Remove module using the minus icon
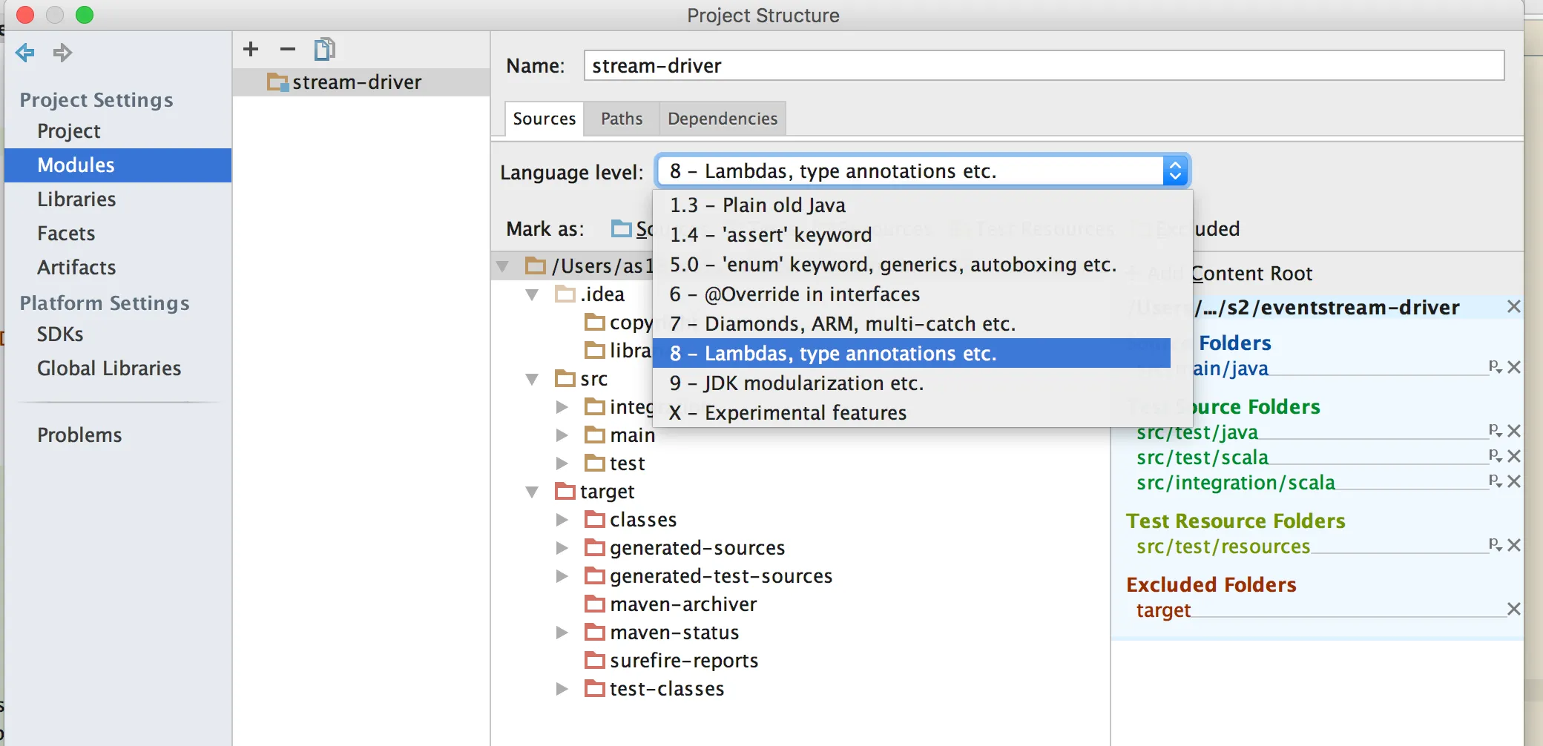The height and width of the screenshot is (746, 1543). (288, 50)
